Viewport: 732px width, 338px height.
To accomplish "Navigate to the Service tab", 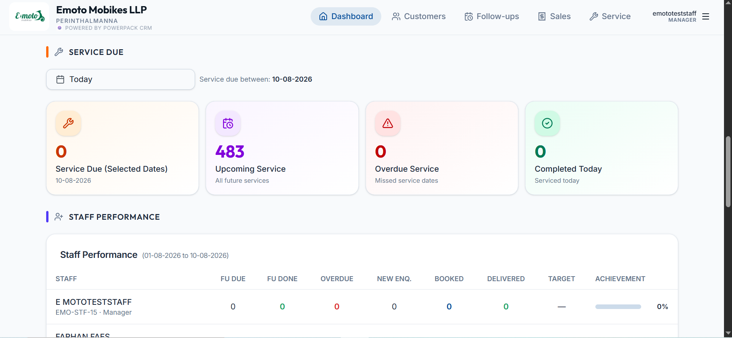I will click(x=610, y=16).
